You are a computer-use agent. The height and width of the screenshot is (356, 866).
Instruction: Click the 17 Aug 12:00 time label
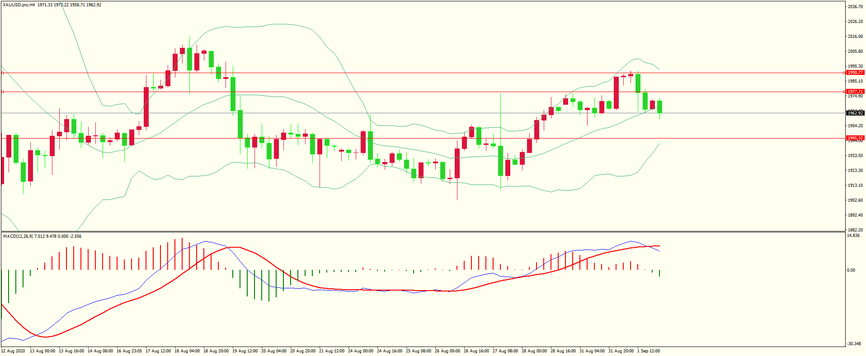coord(158,351)
